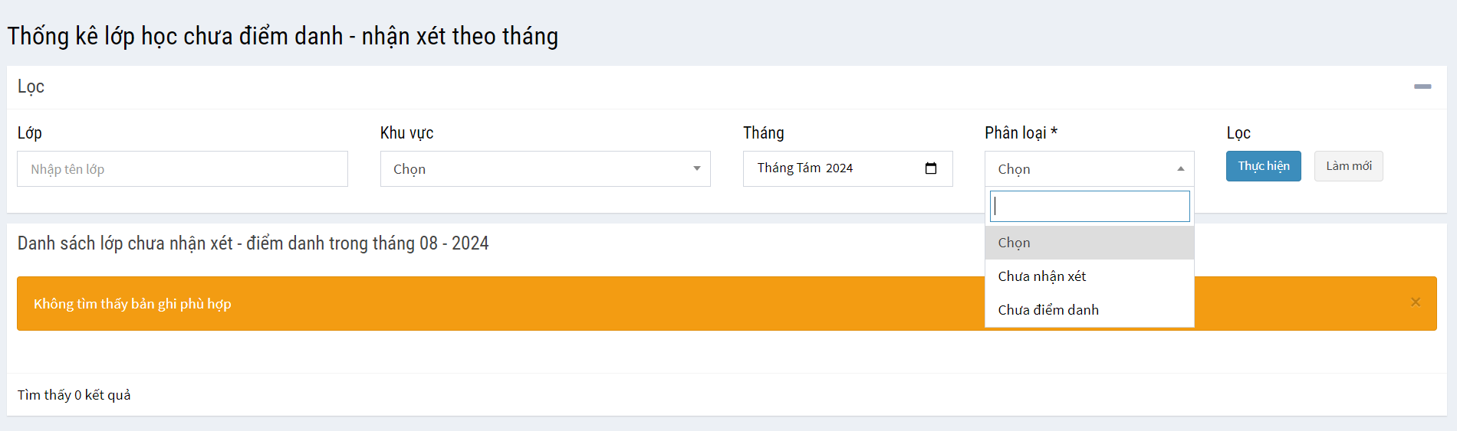The width and height of the screenshot is (1457, 431).
Task: Pick the highlighted "Chọn" list option
Action: 1014,243
